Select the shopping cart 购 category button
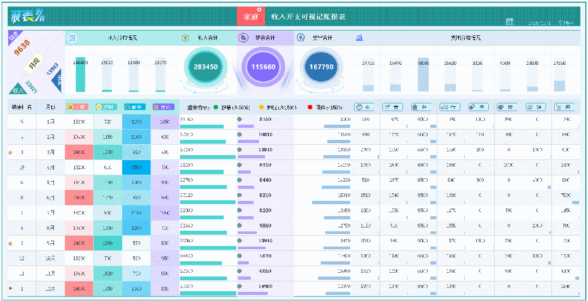This screenshot has width=588, height=301. coord(563,107)
